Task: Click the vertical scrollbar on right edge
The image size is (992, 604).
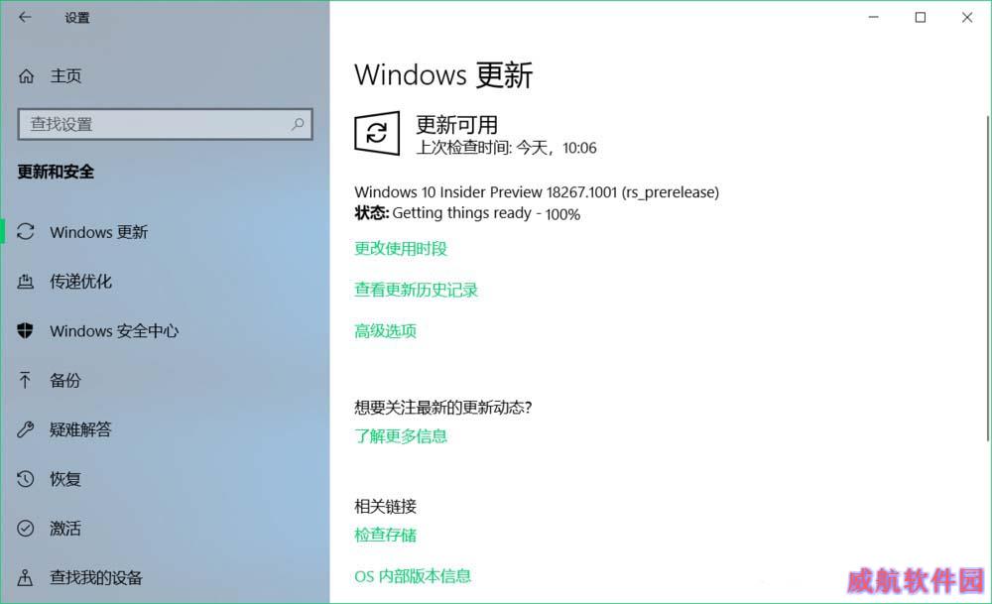Action: click(988, 279)
